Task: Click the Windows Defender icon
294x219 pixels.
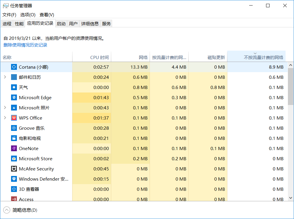Action: click(x=14, y=179)
